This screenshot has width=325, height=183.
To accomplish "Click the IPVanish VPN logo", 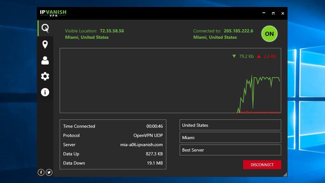I will pyautogui.click(x=53, y=13).
